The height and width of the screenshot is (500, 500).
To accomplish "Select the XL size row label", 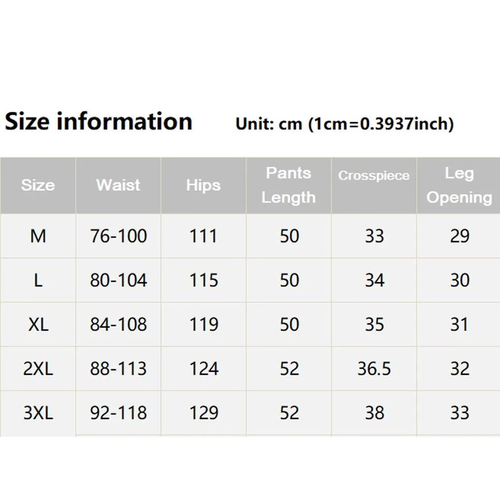I will [x=38, y=325].
